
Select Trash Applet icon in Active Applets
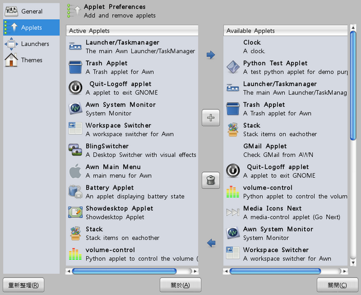tap(75, 67)
